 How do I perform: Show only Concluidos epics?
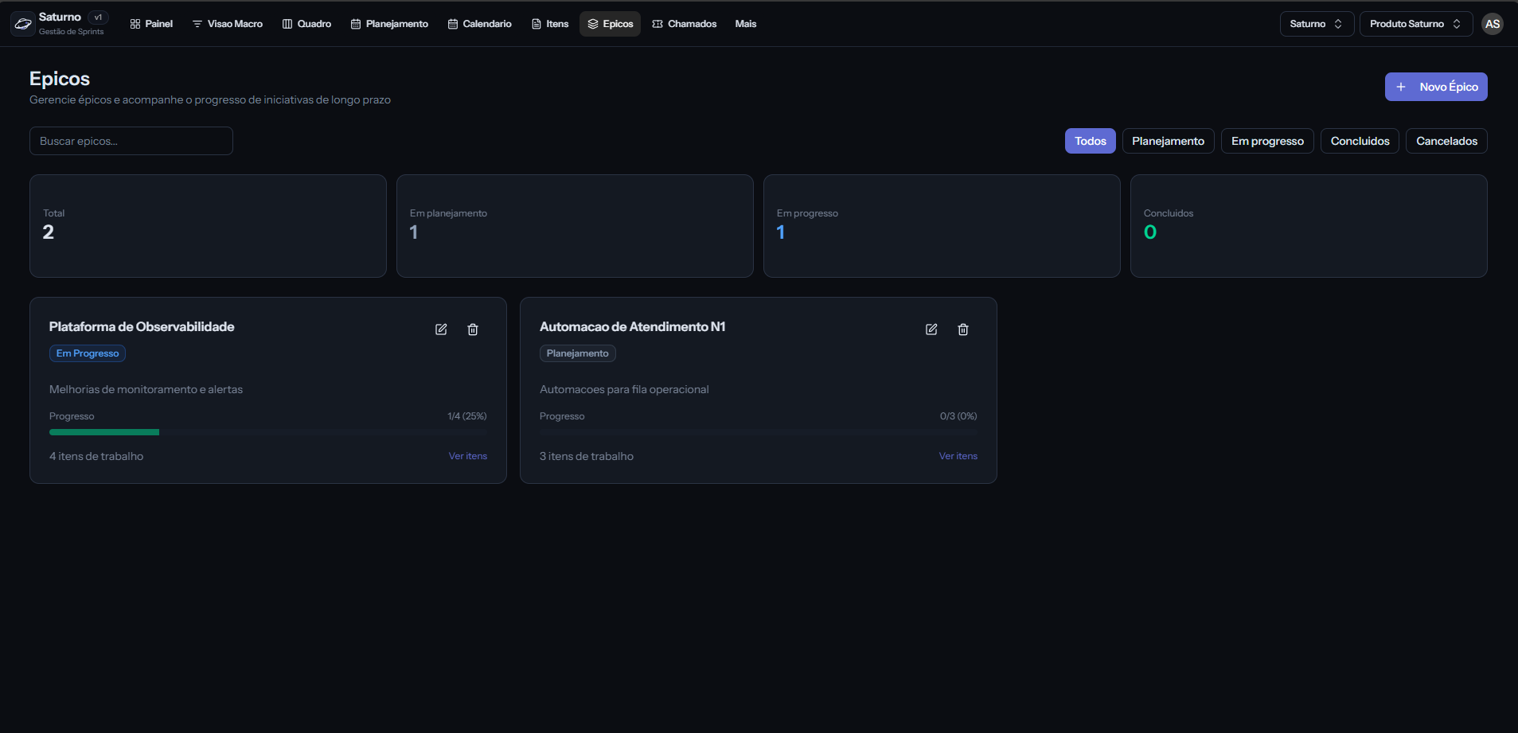[x=1359, y=141]
